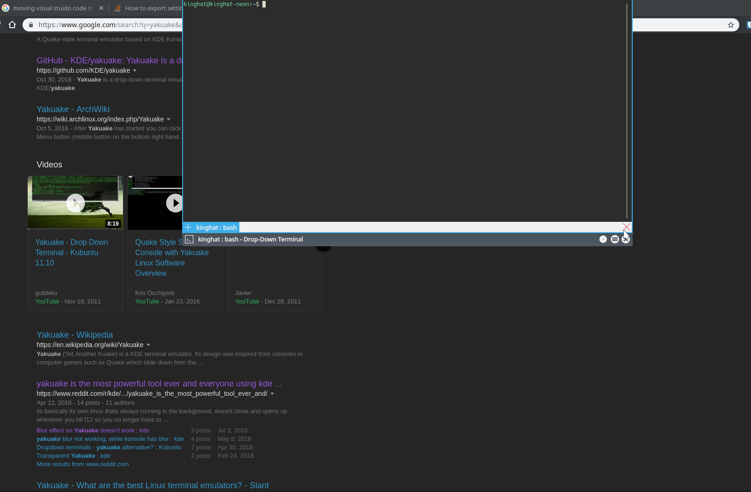Switch to 'moving visual stuido code to' tab

(x=53, y=8)
